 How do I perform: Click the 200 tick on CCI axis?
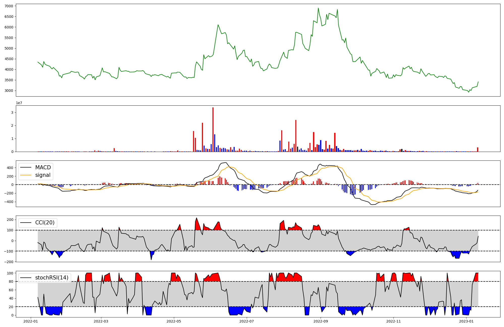(10, 220)
